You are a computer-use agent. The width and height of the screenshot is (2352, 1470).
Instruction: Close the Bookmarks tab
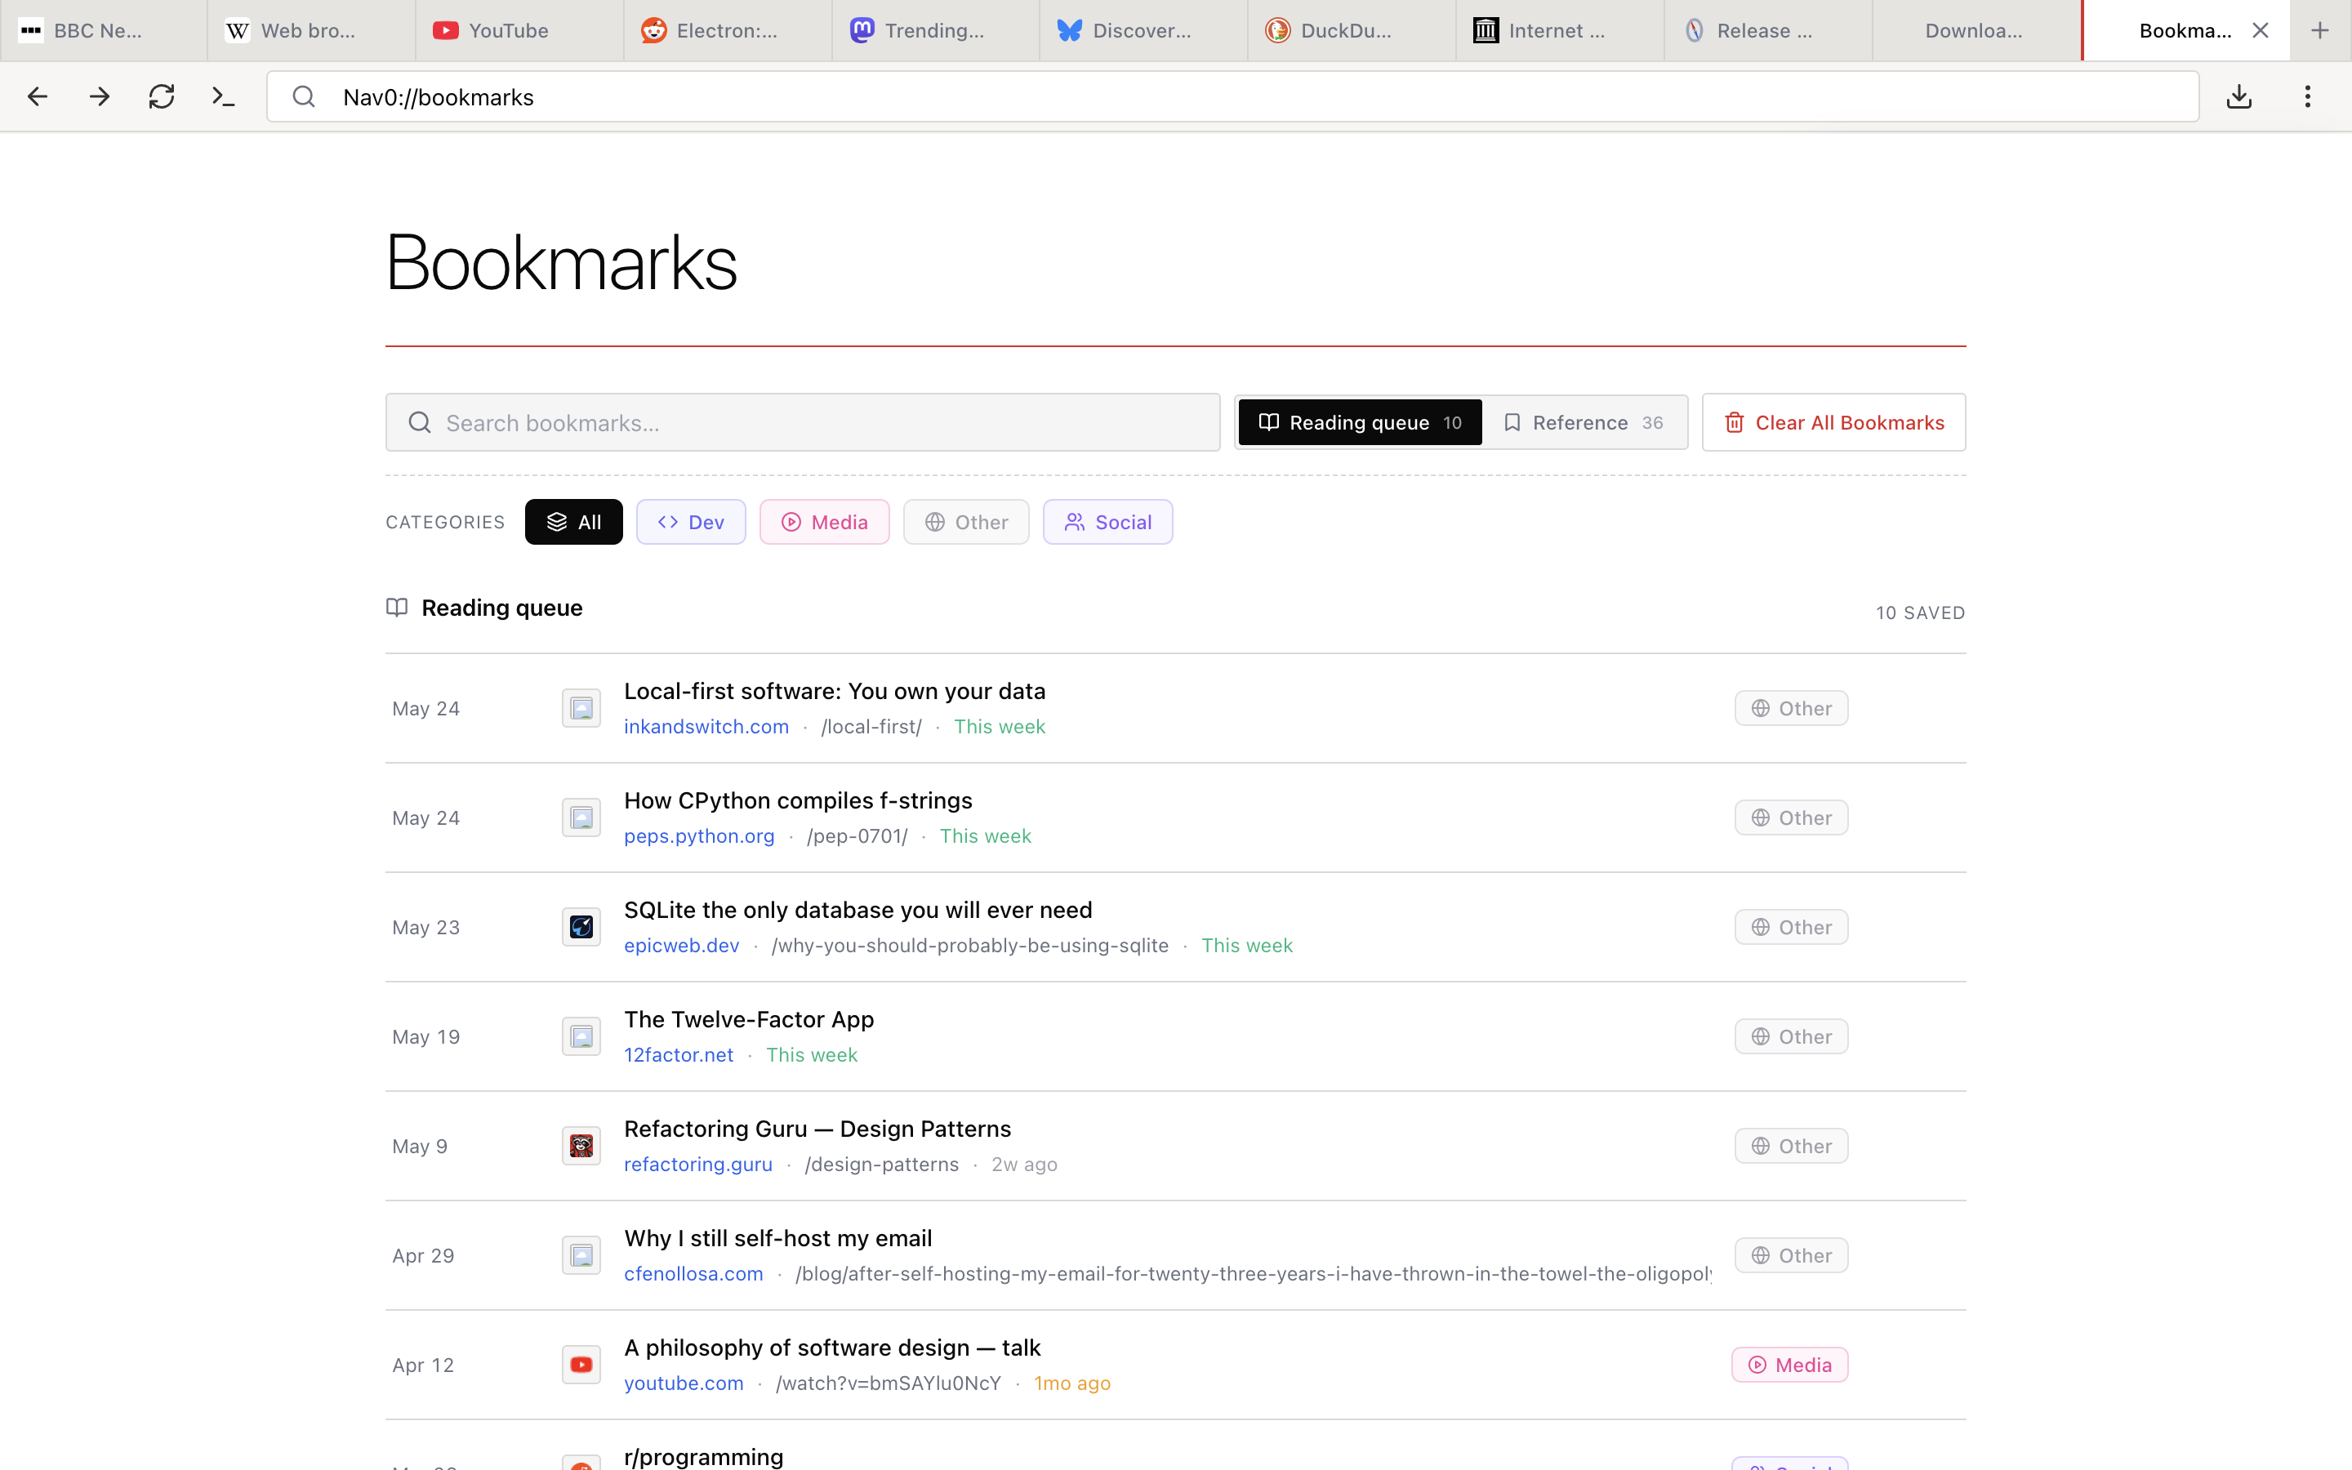2261,30
